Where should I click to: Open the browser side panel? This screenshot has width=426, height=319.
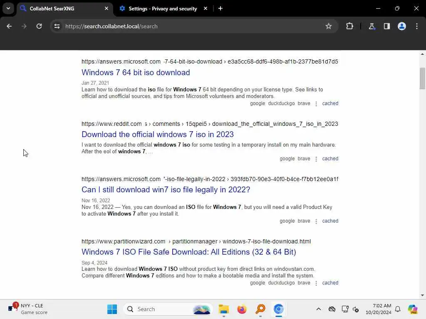pos(386,26)
